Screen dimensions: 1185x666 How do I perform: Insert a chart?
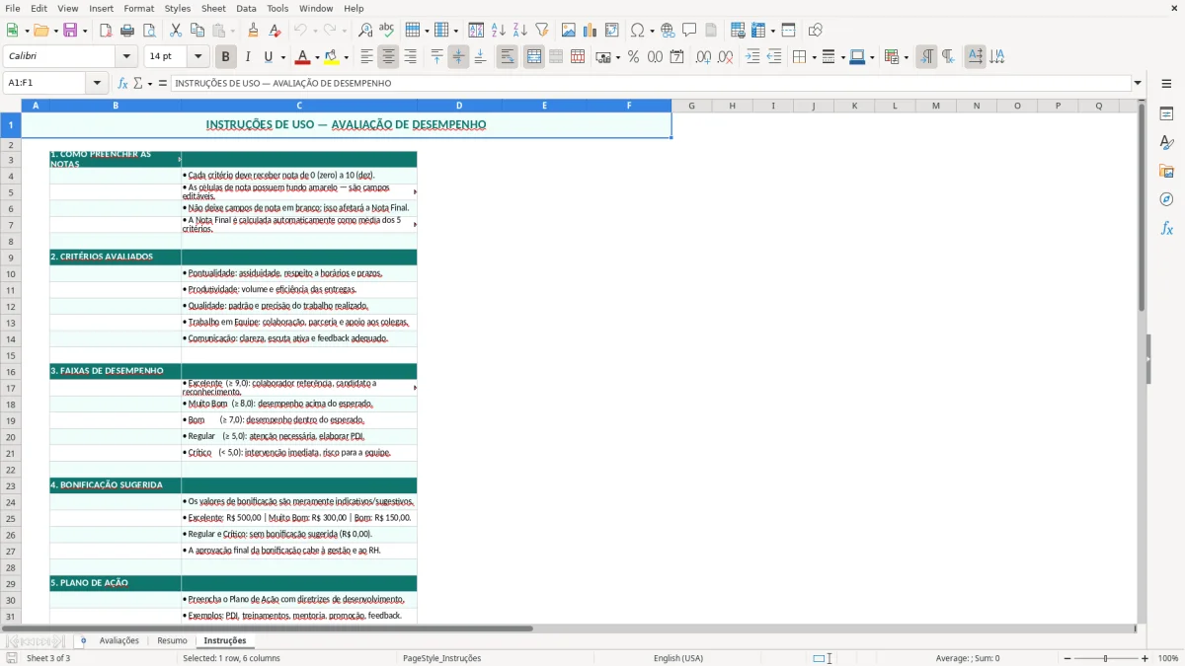(x=591, y=31)
